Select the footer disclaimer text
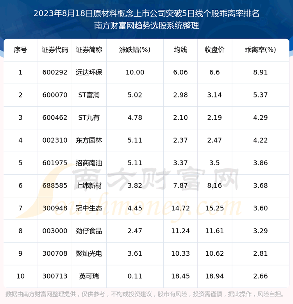This screenshot has width=293, height=304. pos(145,294)
